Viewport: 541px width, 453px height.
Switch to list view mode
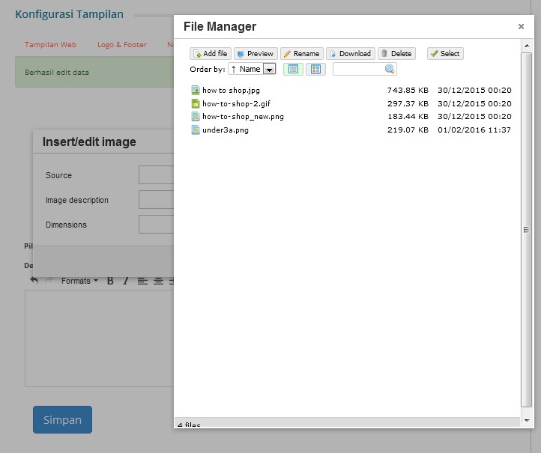(x=292, y=69)
